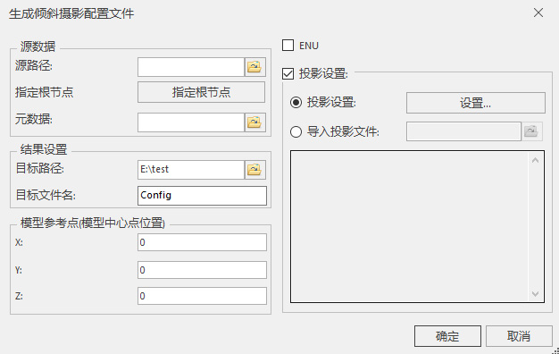Click the Z coordinate input field
559x354 pixels.
202,296
